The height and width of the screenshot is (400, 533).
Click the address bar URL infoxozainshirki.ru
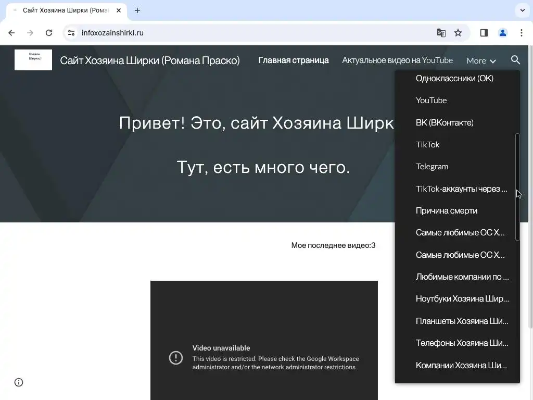click(x=112, y=33)
